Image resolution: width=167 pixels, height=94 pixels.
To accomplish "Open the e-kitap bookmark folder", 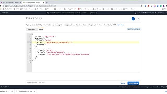I will pos(70,9).
